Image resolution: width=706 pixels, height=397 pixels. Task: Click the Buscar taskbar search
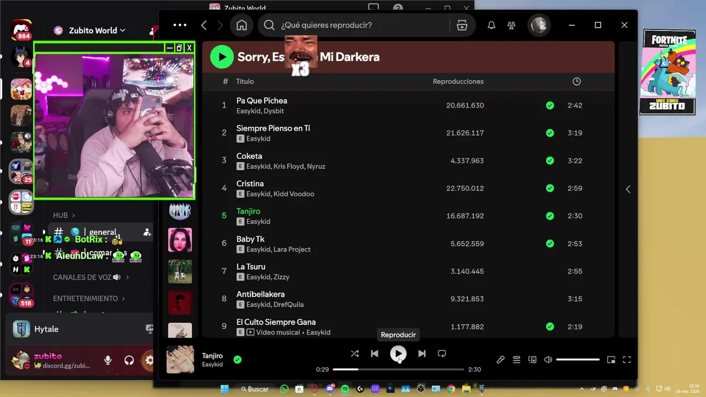[254, 389]
